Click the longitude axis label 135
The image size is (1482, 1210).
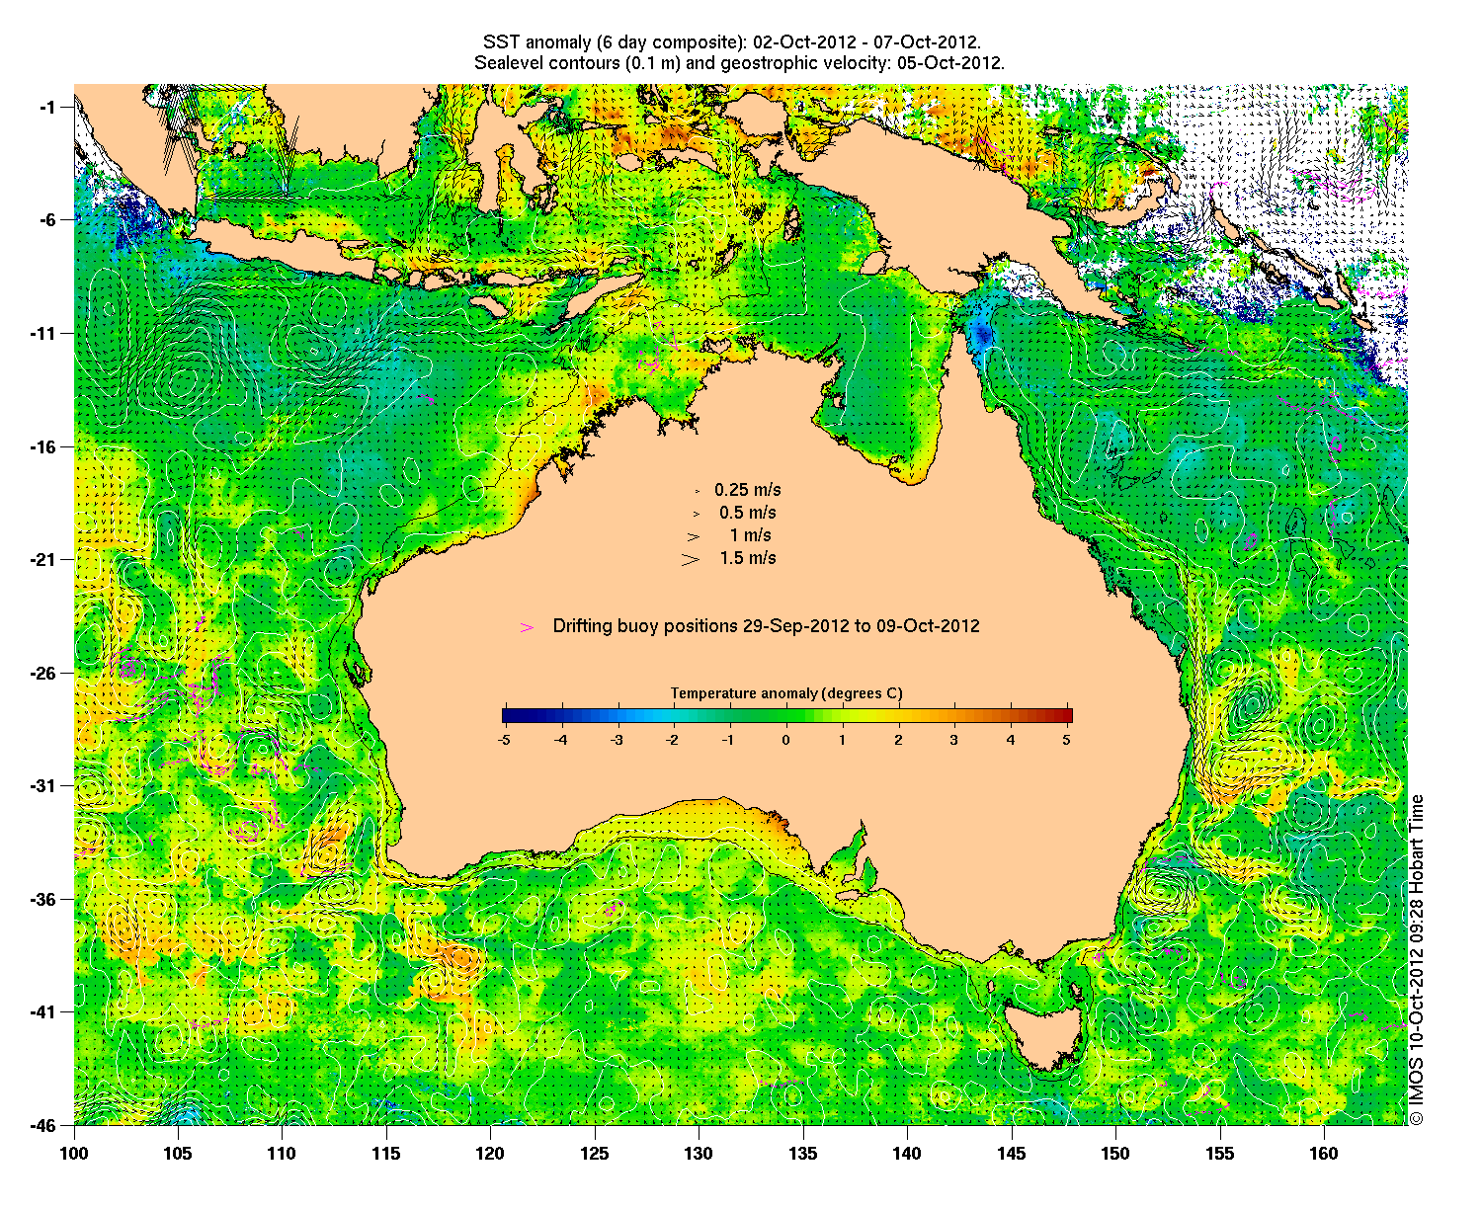click(803, 1153)
